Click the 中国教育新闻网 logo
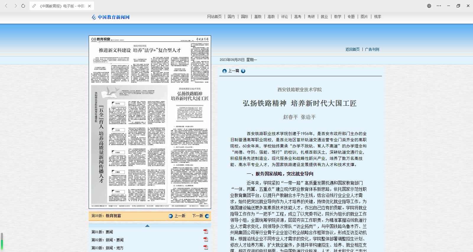Image resolution: width=473 pixels, height=252 pixels. tap(111, 17)
